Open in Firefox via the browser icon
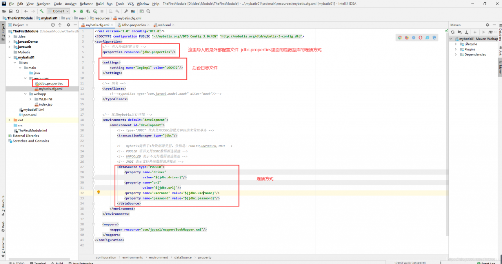This screenshot has width=502, height=264. point(407,38)
